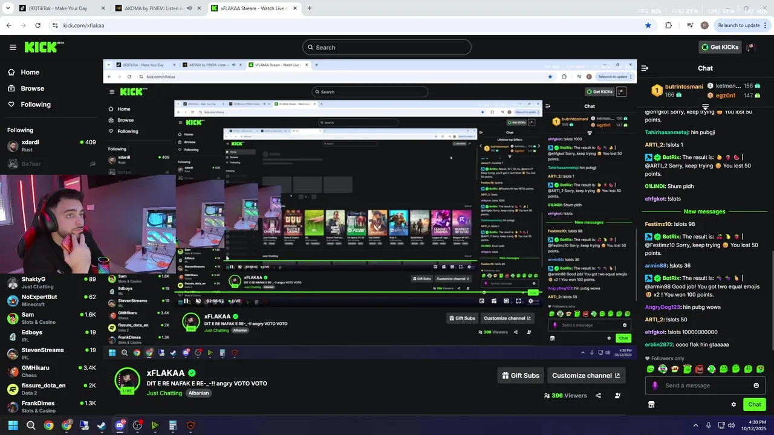This screenshot has width=774, height=435.
Task: Open the emoji picker in message box
Action: [756, 385]
